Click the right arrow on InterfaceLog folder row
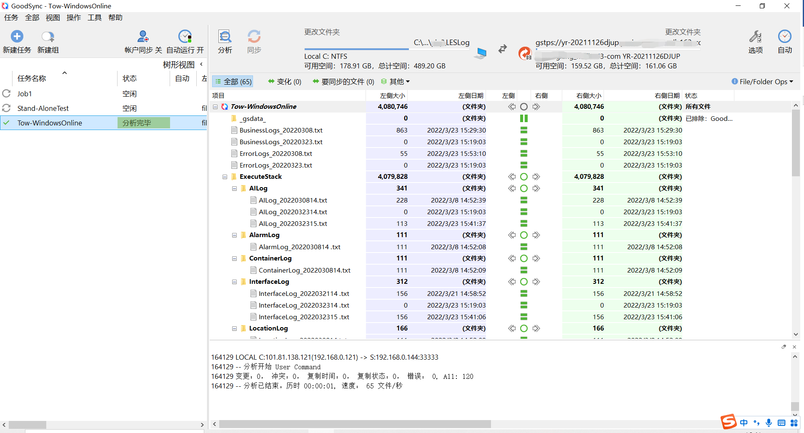 coord(536,282)
